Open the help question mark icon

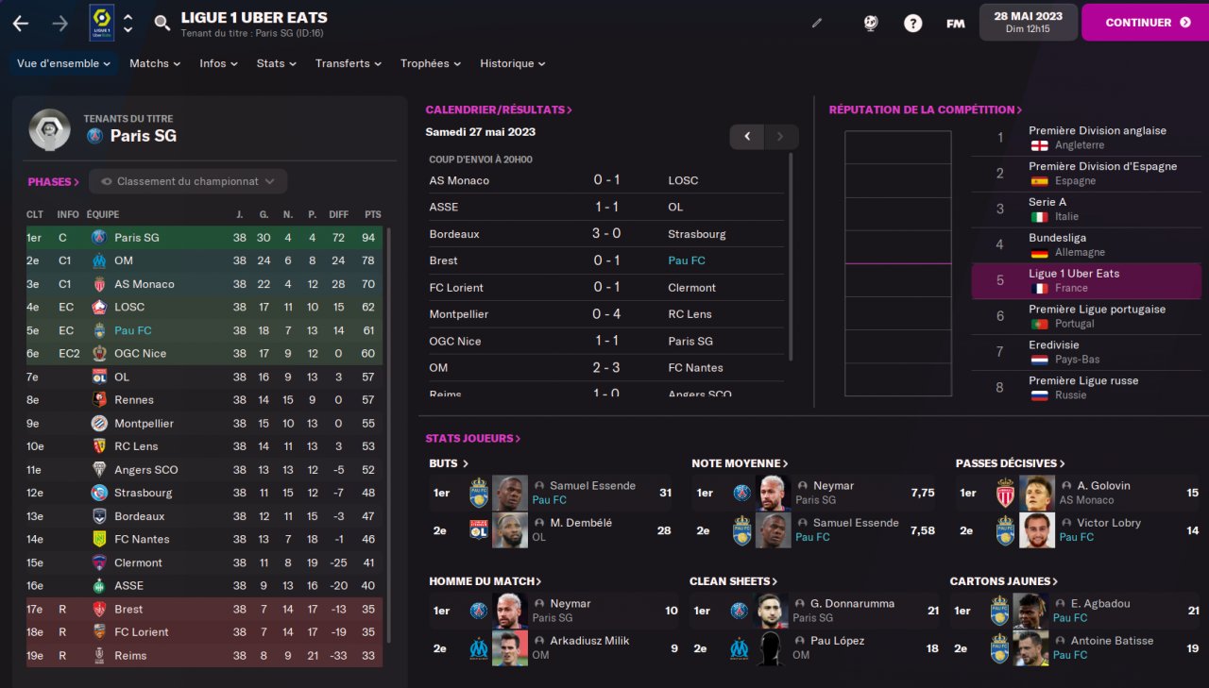click(912, 23)
